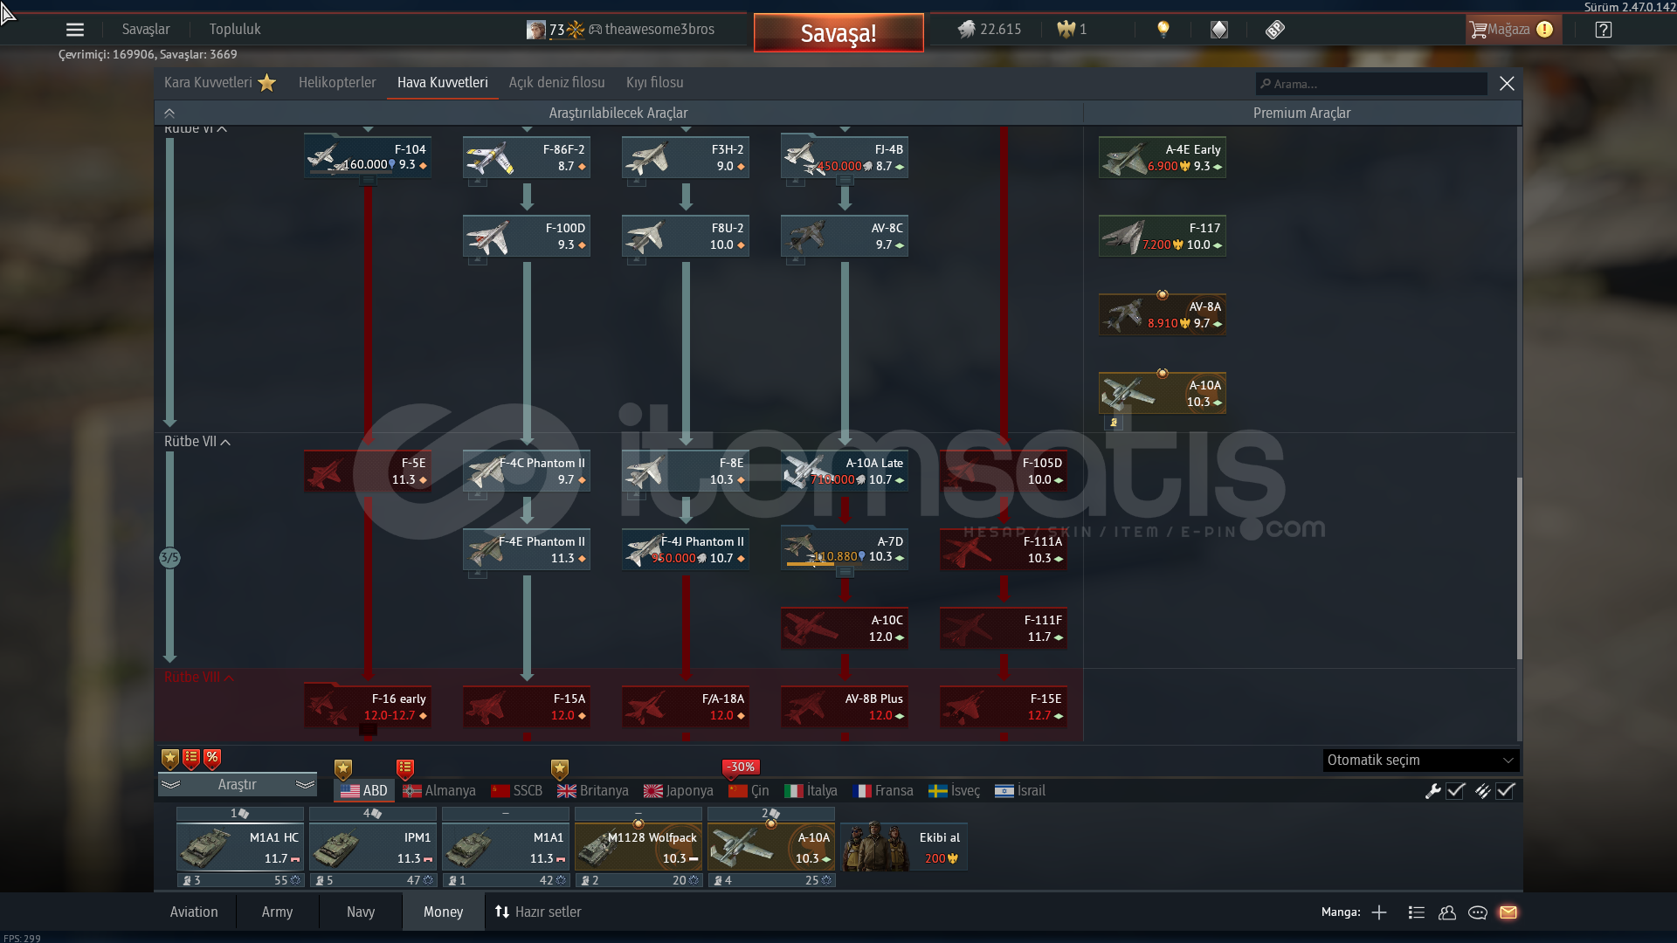
Task: Open the glowing mail envelope icon
Action: coord(1508,912)
